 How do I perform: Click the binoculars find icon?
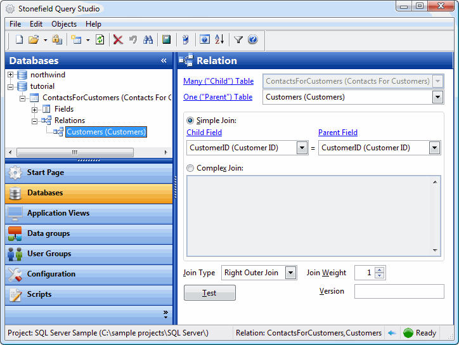(x=148, y=40)
